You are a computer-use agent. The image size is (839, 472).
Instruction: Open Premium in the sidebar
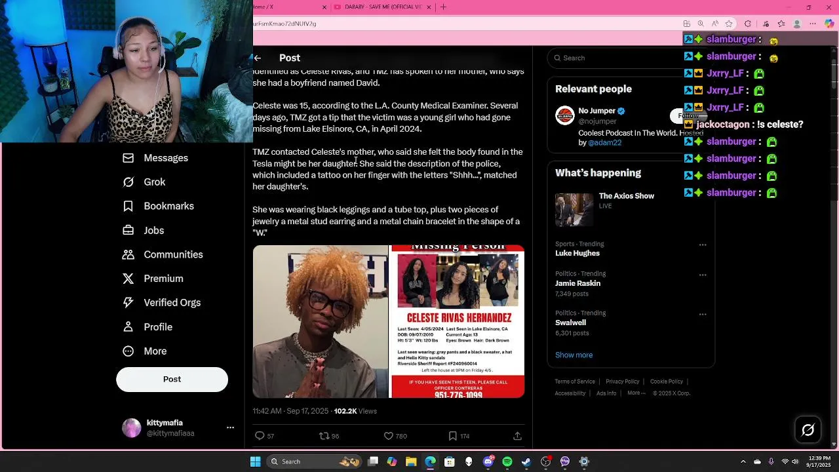(153, 279)
